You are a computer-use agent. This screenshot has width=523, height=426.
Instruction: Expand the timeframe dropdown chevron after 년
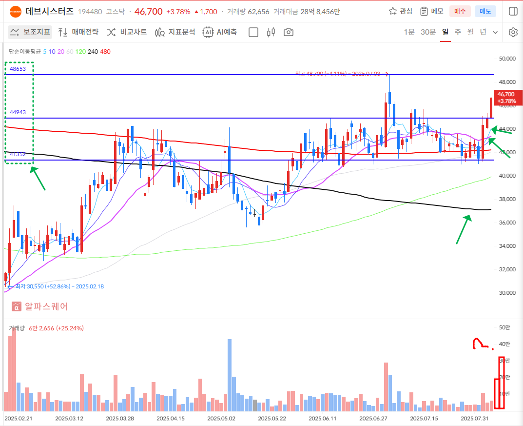(x=495, y=32)
